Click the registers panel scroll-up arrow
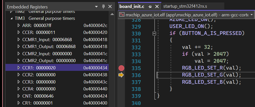Screen dimensions: 255x107 [x=112, y=14]
